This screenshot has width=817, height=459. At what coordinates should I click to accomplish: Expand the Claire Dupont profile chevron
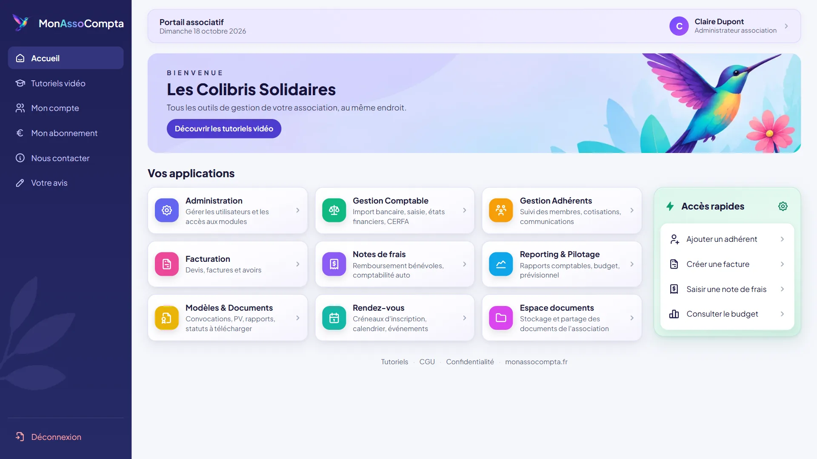coord(786,26)
